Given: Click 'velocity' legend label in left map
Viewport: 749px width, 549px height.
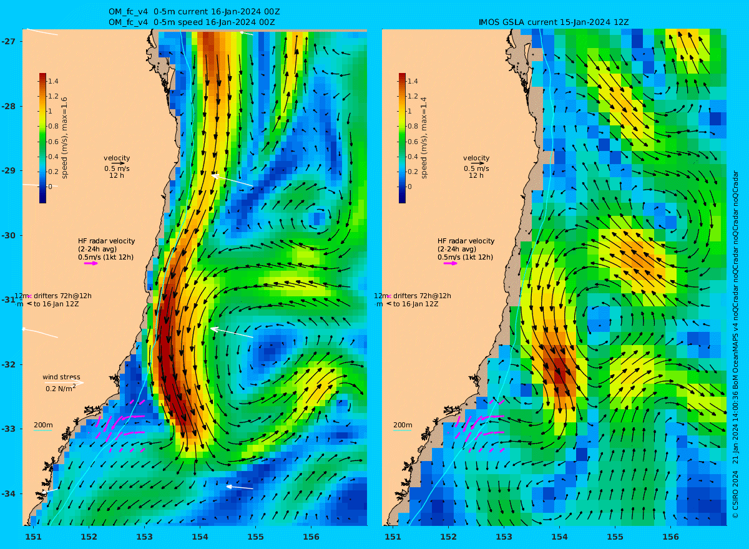Looking at the screenshot, I should [x=117, y=158].
